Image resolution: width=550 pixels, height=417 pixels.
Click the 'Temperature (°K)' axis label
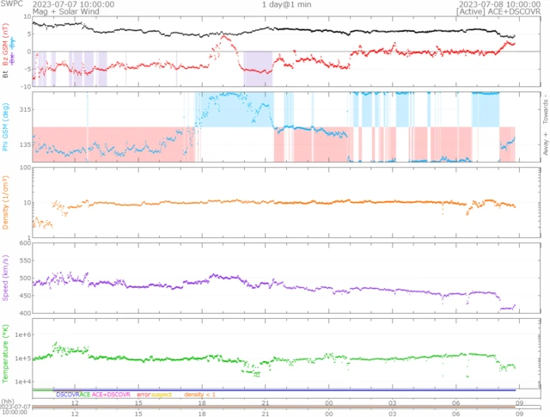5,353
